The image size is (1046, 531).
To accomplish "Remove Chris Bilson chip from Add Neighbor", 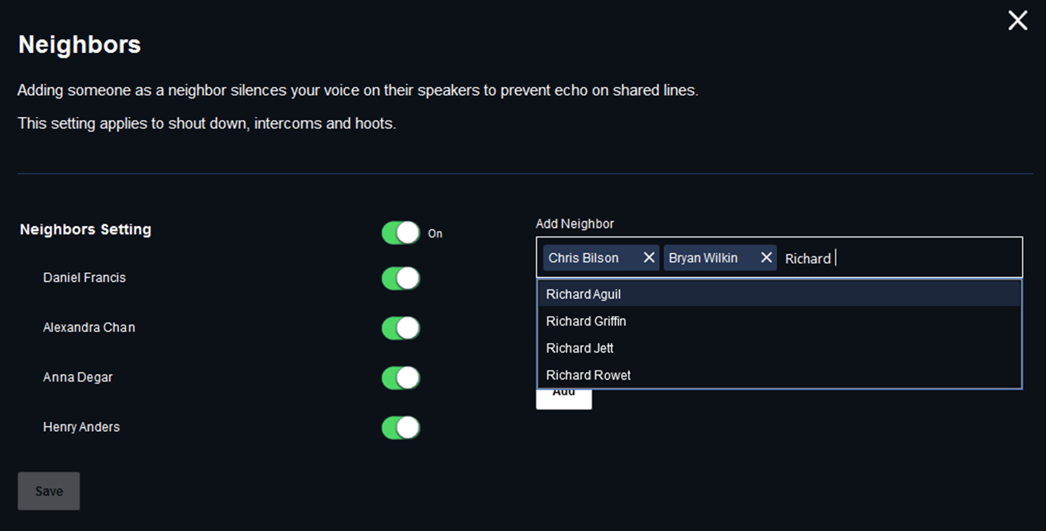I will point(649,258).
